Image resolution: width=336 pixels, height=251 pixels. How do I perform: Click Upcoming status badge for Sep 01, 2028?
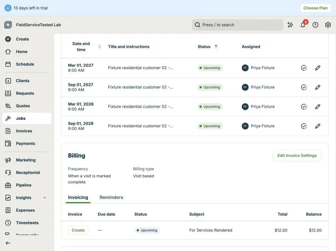210,126
